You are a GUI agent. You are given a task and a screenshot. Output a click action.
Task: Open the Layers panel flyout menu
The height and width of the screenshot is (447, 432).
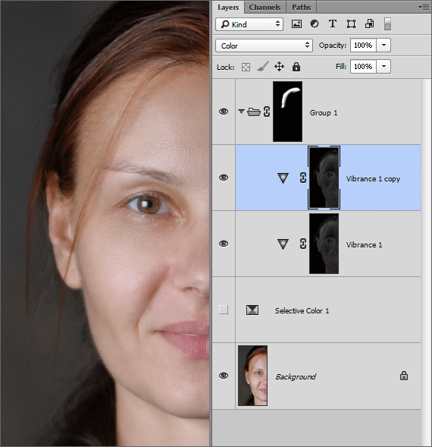424,7
